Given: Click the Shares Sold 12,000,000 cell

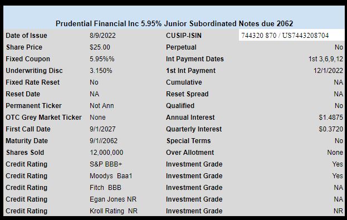Looking at the screenshot, I should click(106, 153).
